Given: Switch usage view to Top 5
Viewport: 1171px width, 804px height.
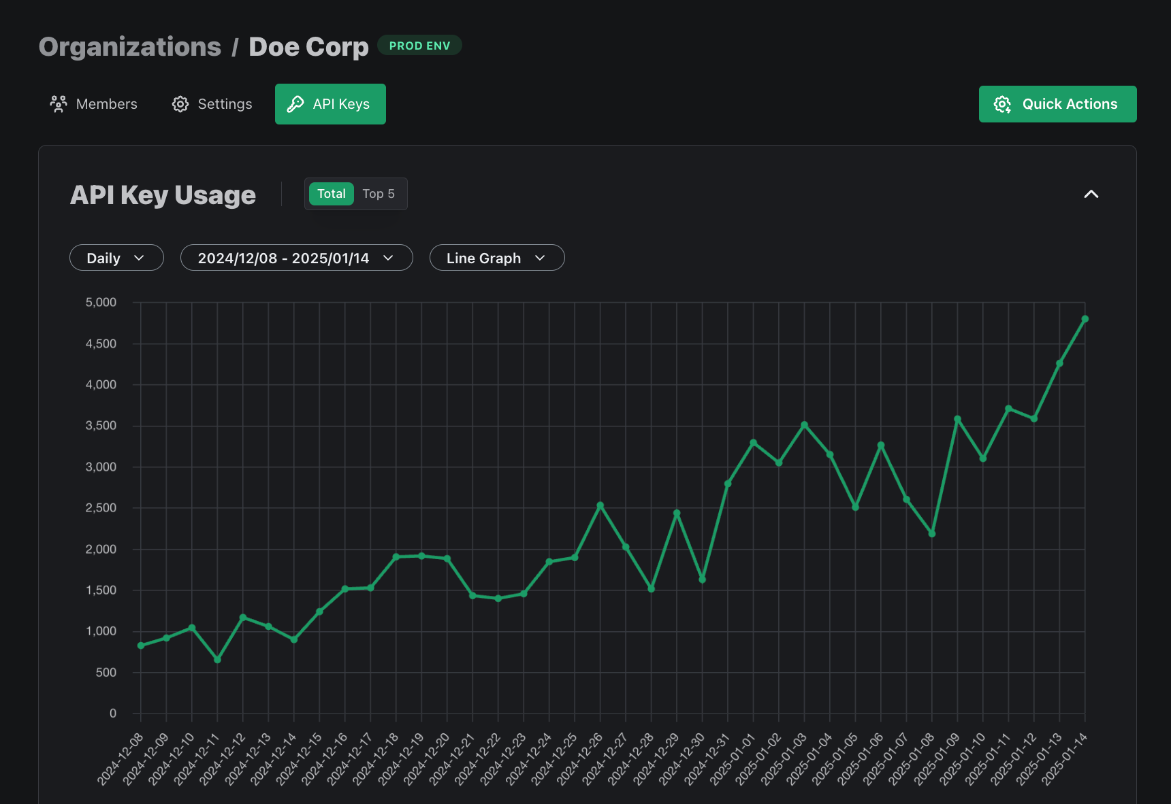Looking at the screenshot, I should 379,194.
